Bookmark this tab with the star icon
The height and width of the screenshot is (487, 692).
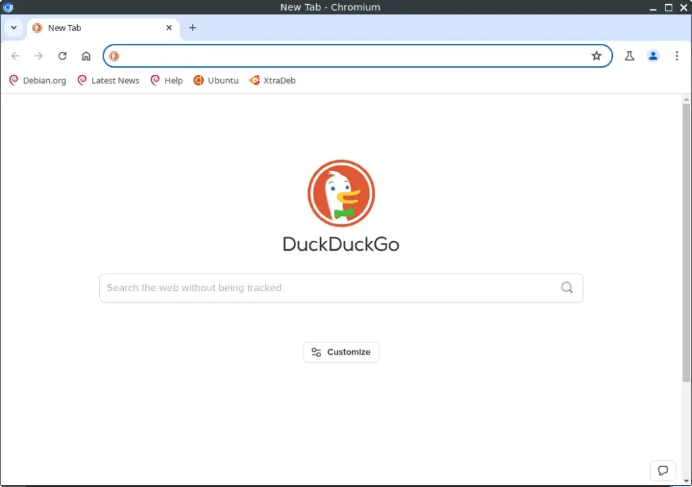596,56
